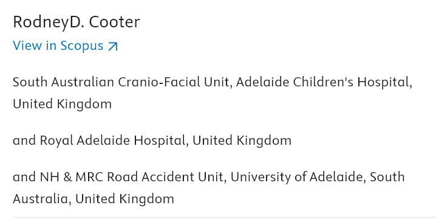This screenshot has height=219, width=436.
Task: Click United Kingdom following Adelaide Children's Hospital
Action: click(62, 104)
